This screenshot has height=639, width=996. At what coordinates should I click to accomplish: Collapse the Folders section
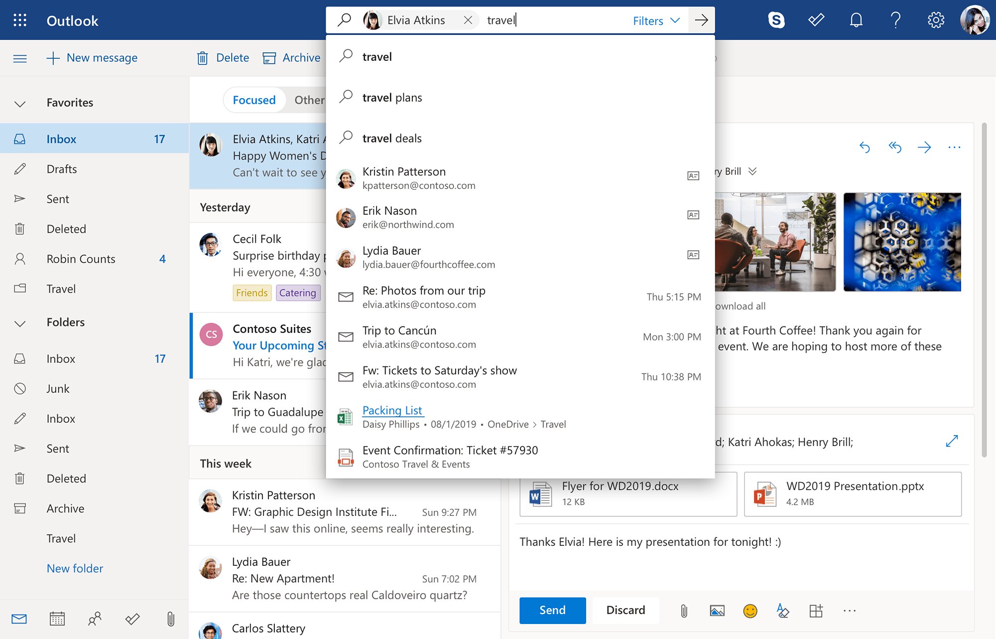click(20, 323)
